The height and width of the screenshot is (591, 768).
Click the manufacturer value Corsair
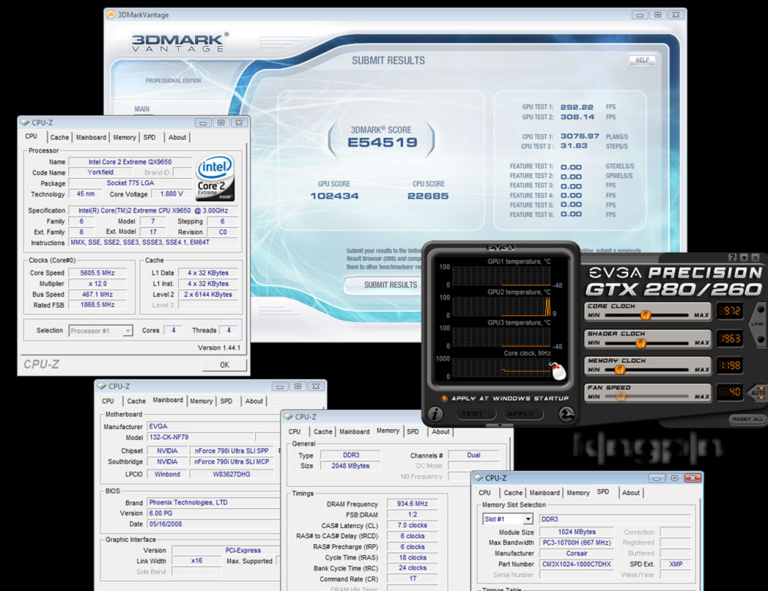click(x=577, y=554)
